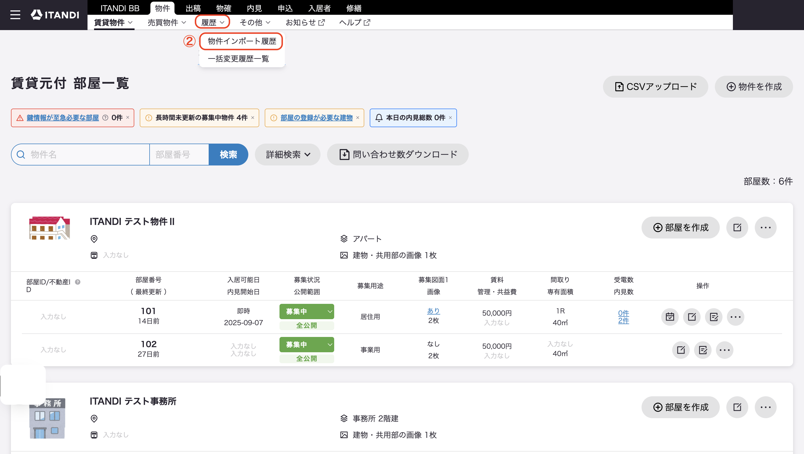Viewport: 804px width, 454px height.
Task: Click help icon next to 部屋ID/不動産ID
Action: (78, 282)
